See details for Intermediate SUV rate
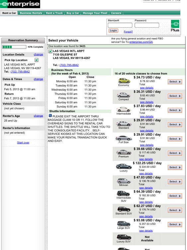This screenshot has width=187, height=250. 146,202
